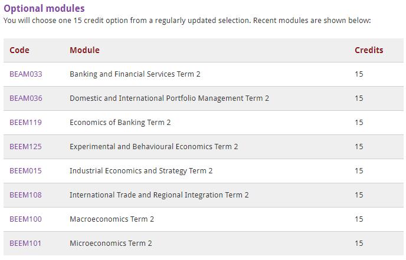Click International Trade and Regional Integration title
The height and width of the screenshot is (260, 406).
click(159, 195)
